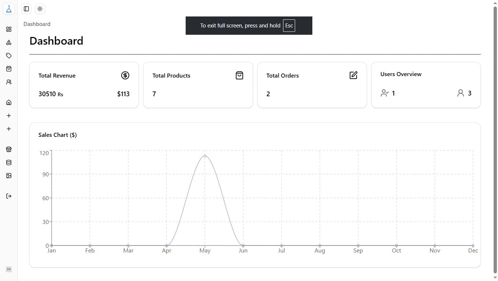Click the bag icon in Total Products card
Screen dimensions: 498x281
239,75
